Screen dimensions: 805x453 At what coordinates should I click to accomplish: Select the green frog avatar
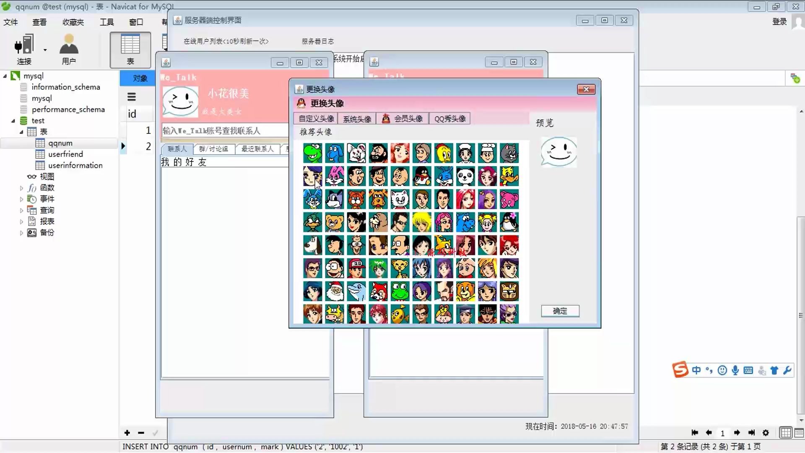pyautogui.click(x=400, y=292)
